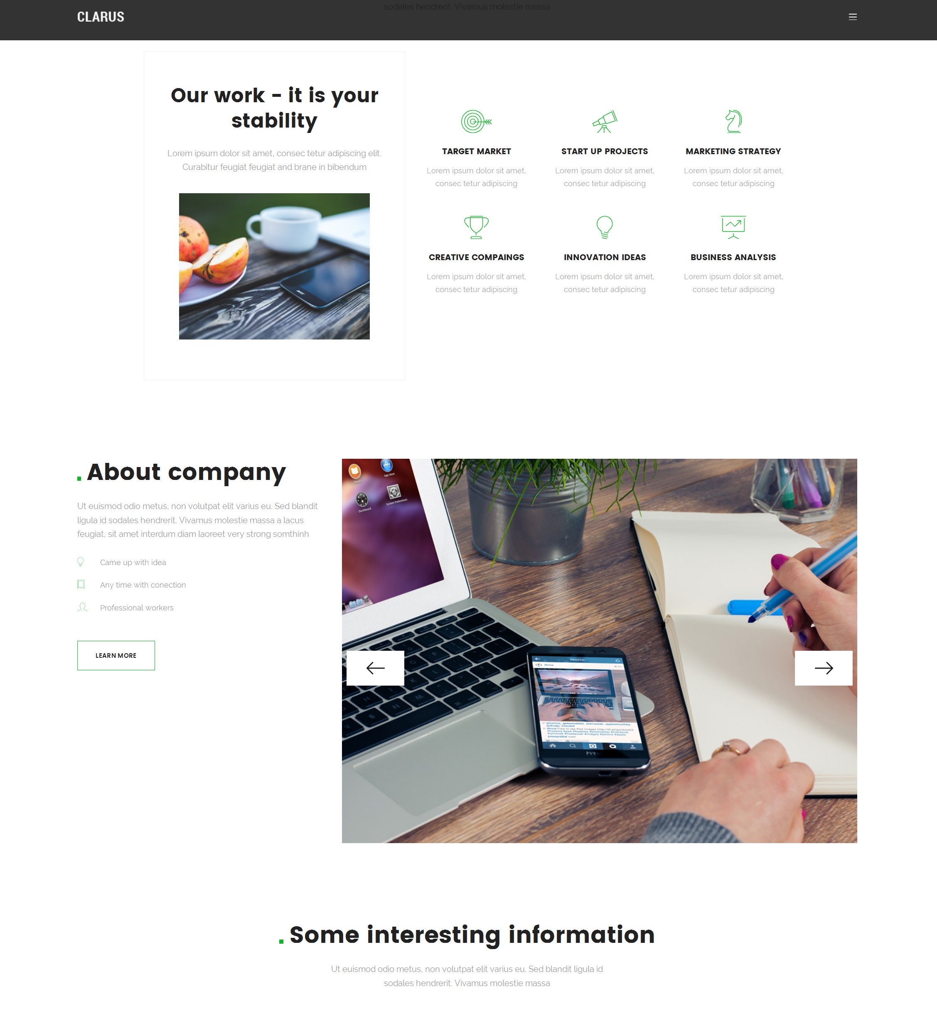Image resolution: width=937 pixels, height=1011 pixels.
Task: Click the Marketing Strategy horse icon
Action: (733, 121)
